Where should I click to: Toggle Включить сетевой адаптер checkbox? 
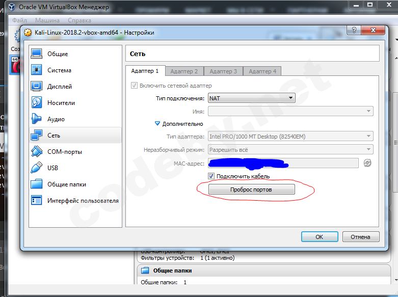134,86
